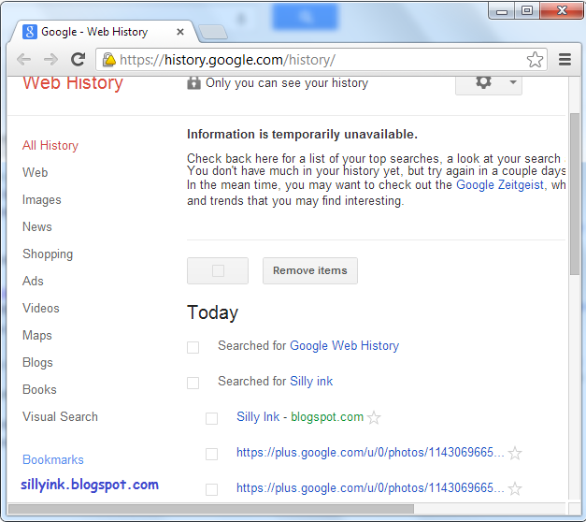This screenshot has height=522, width=586.
Task: Open the Silly ink search link
Action: click(311, 382)
